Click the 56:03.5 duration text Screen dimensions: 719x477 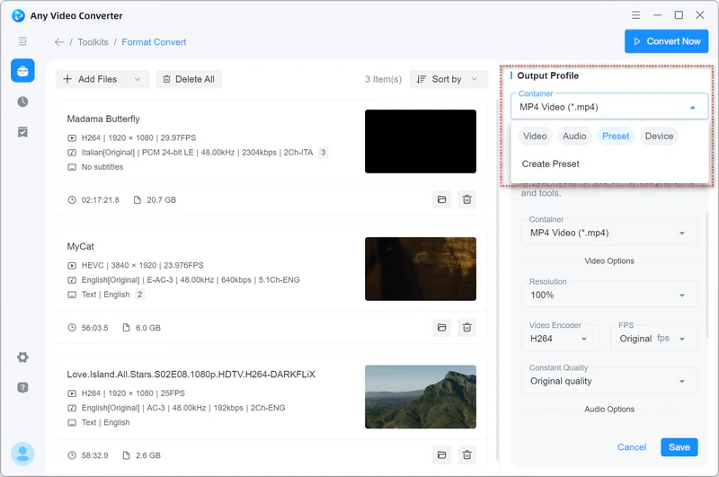(95, 328)
